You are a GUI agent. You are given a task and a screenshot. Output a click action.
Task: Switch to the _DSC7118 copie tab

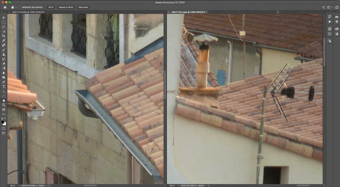189,12
